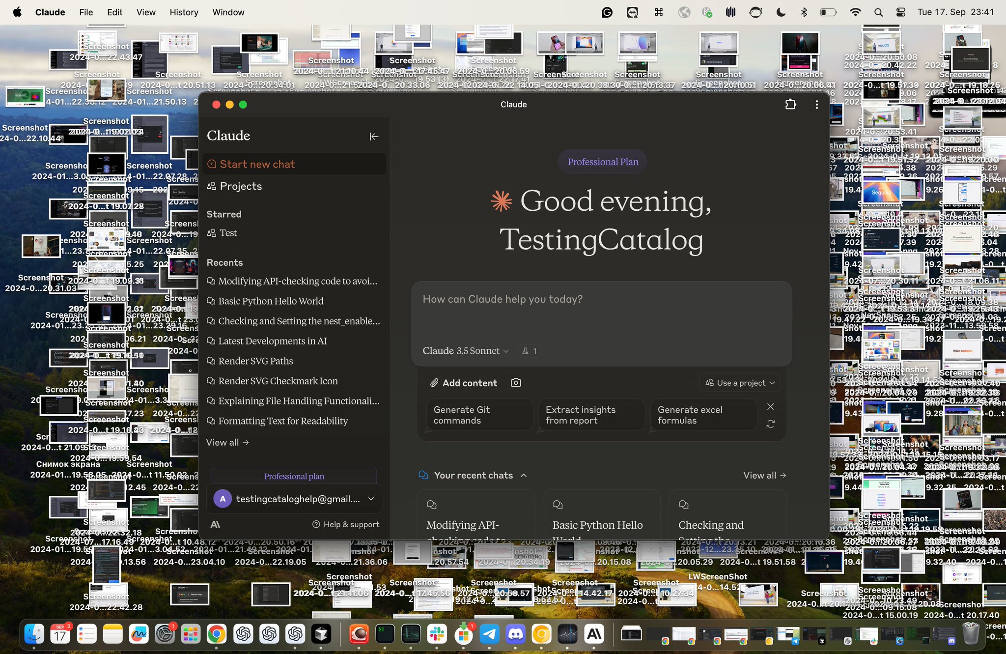The height and width of the screenshot is (654, 1006).
Task: Open the Edit menu in menu bar
Action: point(114,12)
